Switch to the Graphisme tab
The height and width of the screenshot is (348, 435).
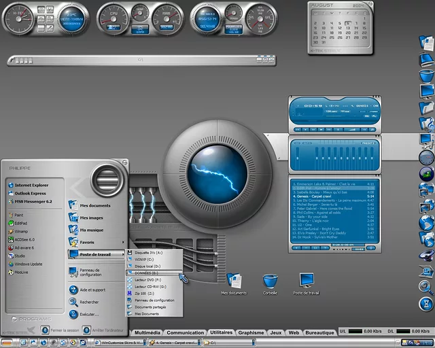[251, 332]
